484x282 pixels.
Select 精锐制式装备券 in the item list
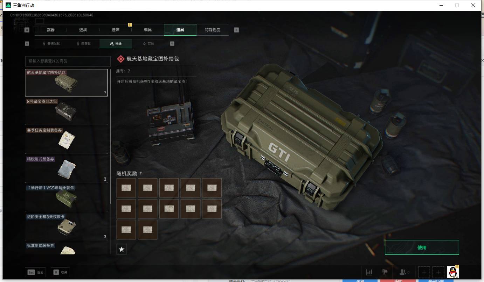(67, 169)
